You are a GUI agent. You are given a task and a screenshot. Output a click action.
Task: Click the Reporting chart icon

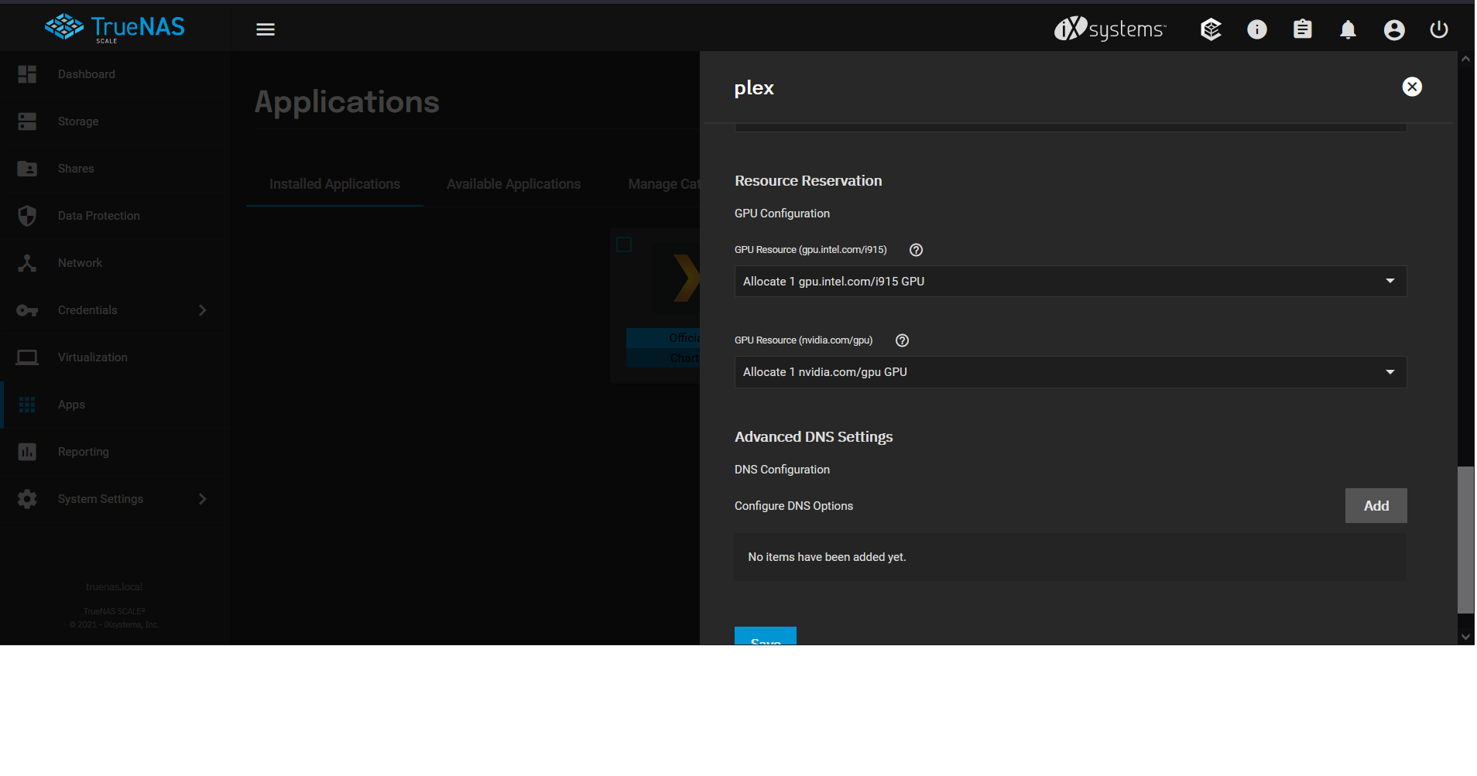coord(27,452)
